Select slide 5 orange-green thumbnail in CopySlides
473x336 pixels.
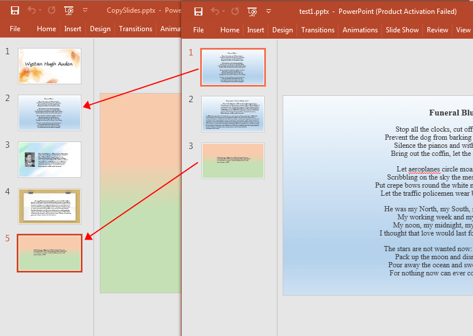(50, 253)
